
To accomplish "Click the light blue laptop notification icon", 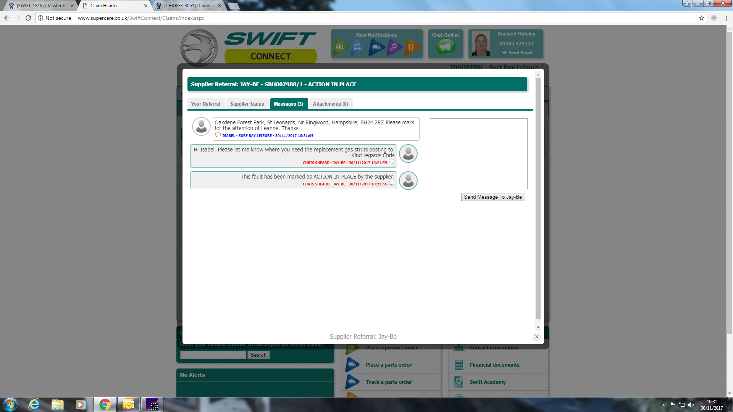I will click(x=358, y=47).
